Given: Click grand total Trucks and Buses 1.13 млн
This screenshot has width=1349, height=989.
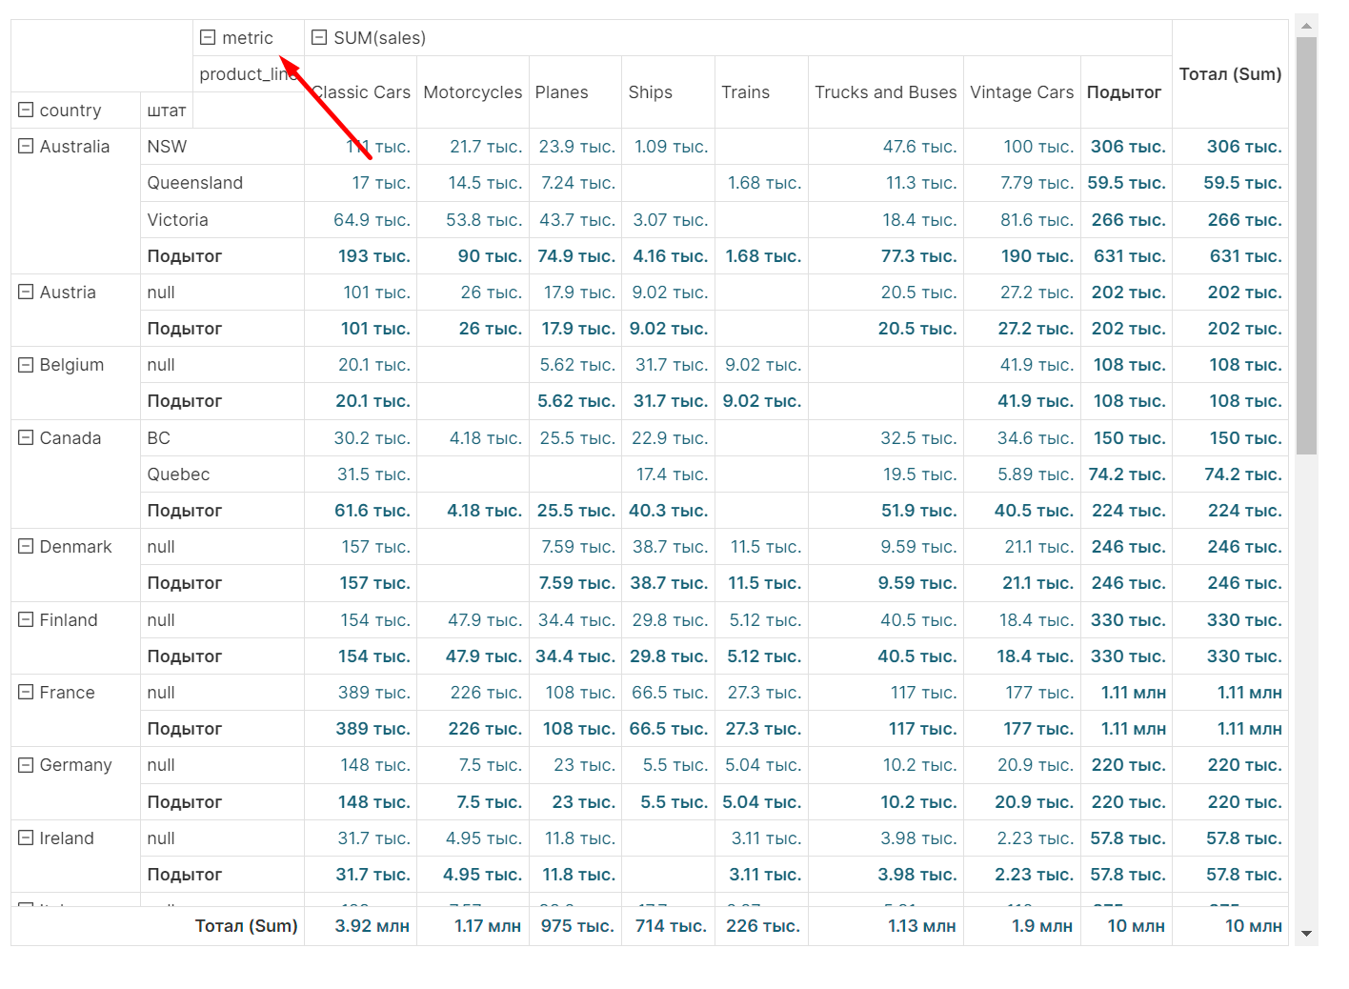Looking at the screenshot, I should 922,926.
